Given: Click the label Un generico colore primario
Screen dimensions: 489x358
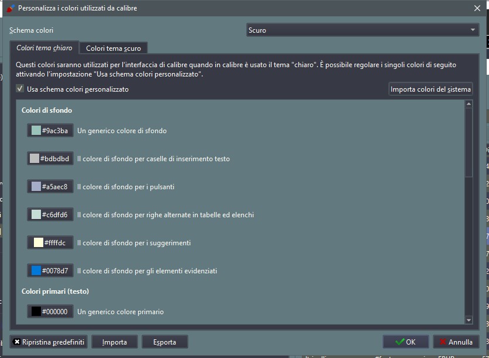Looking at the screenshot, I should [x=120, y=312].
